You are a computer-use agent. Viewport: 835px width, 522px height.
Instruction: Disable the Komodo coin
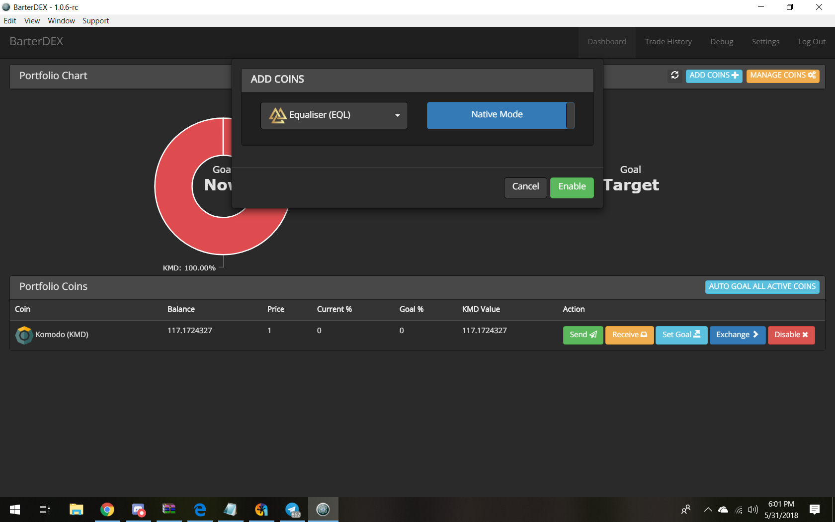coord(791,335)
